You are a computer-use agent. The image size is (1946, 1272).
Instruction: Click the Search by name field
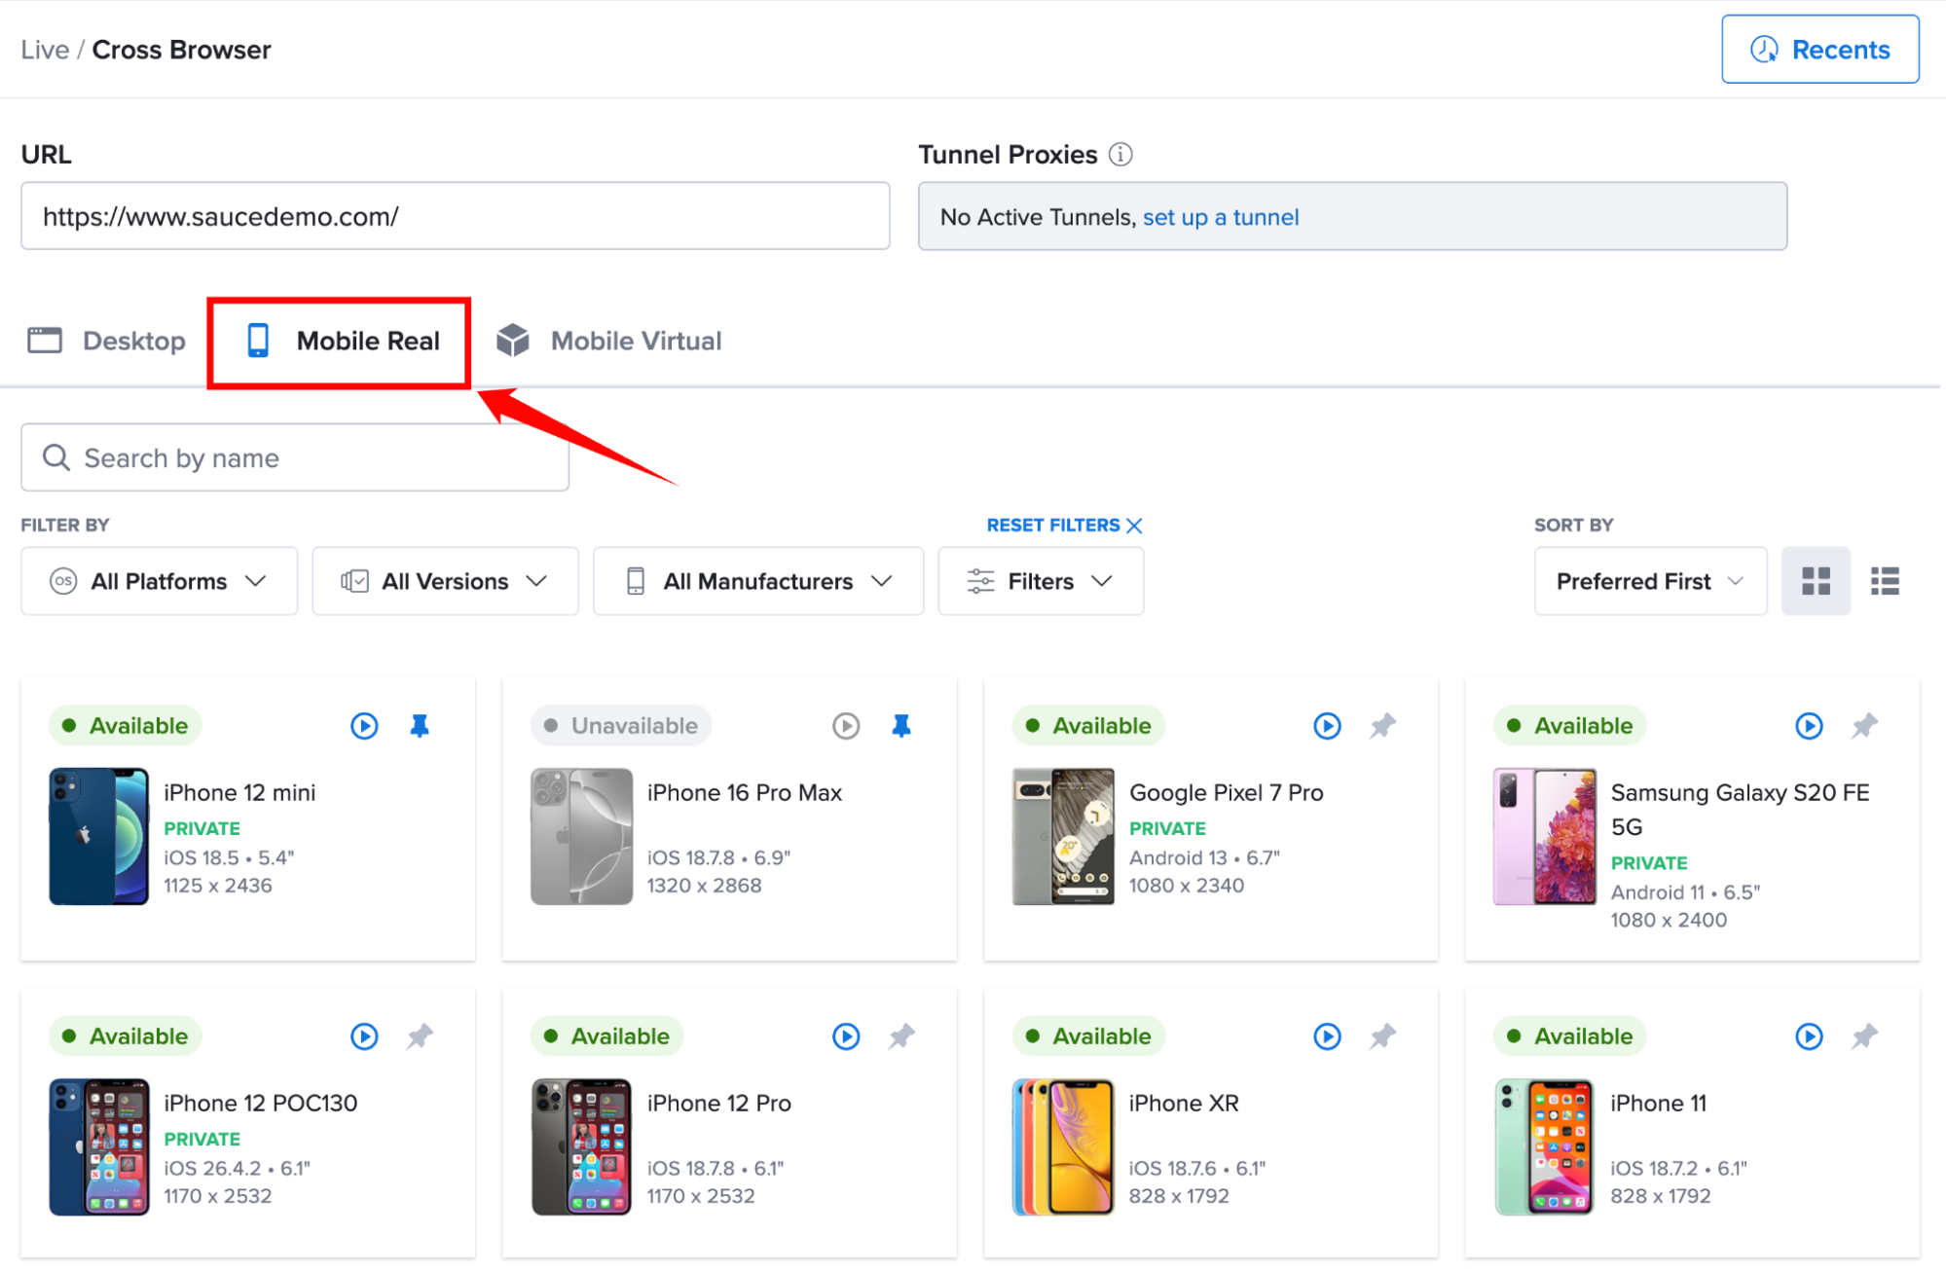(x=295, y=457)
